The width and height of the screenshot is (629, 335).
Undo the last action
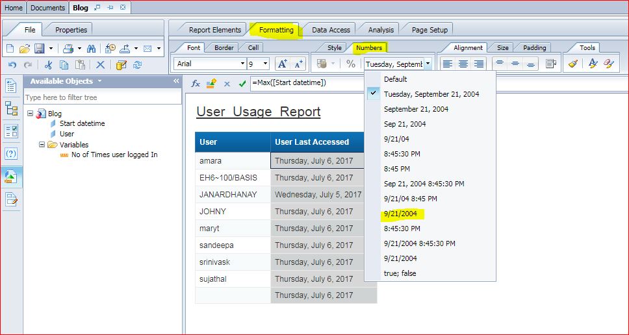pyautogui.click(x=12, y=65)
